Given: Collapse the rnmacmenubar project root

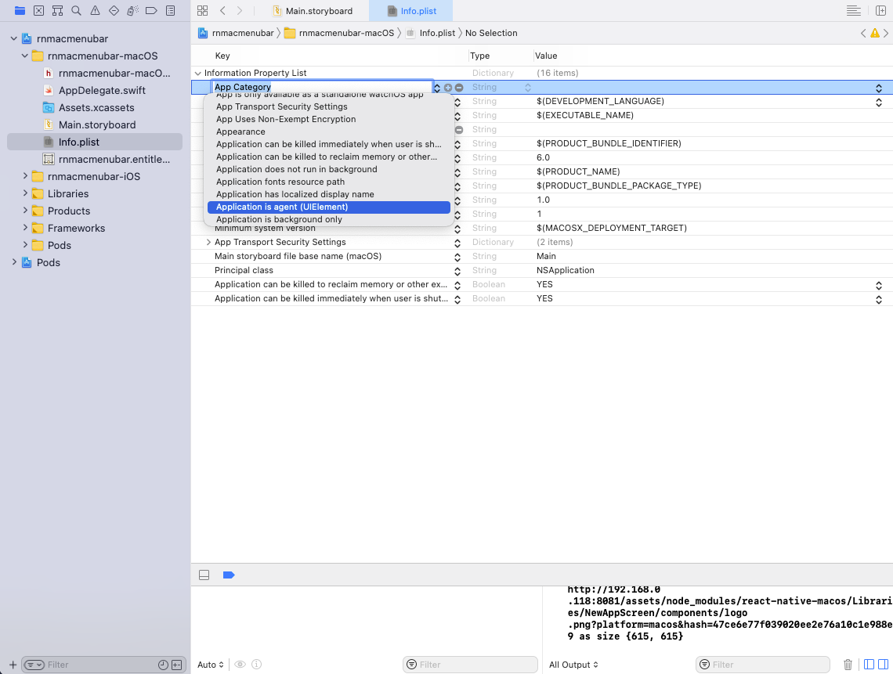Looking at the screenshot, I should 13,38.
